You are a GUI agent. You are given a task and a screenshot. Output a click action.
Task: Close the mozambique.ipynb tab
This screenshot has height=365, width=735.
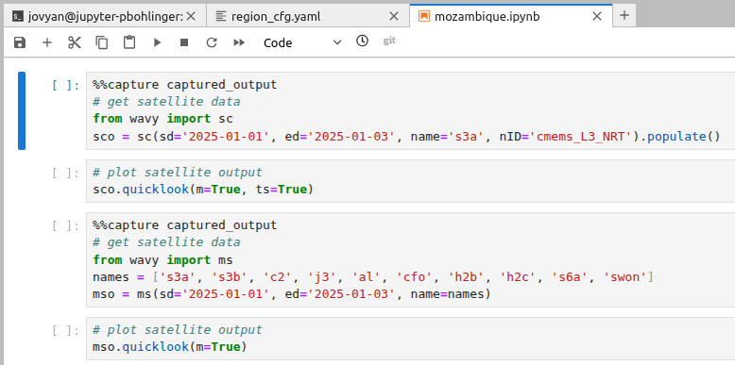tap(597, 16)
